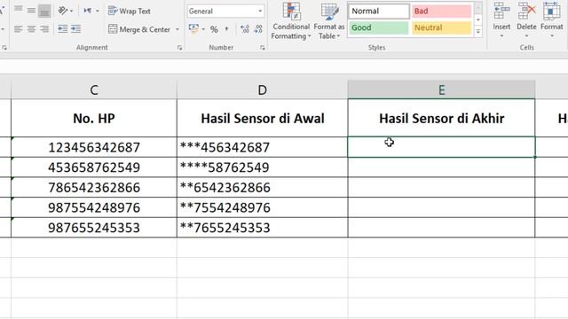
Task: Click Merge & Center
Action: 139,29
